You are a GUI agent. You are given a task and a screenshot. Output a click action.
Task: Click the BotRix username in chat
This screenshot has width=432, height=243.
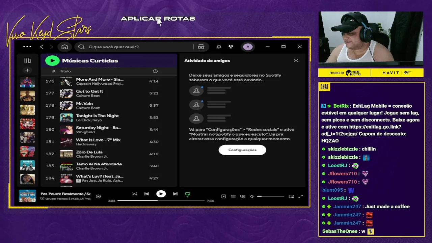tap(341, 106)
